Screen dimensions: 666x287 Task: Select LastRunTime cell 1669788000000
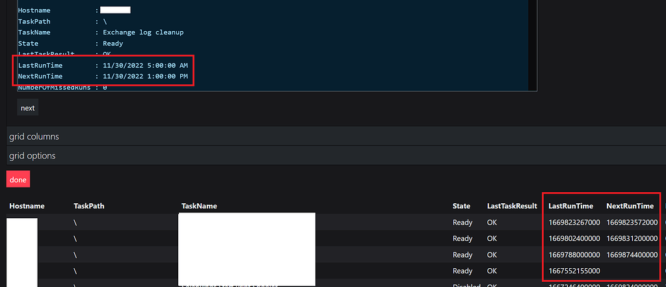[x=574, y=255]
